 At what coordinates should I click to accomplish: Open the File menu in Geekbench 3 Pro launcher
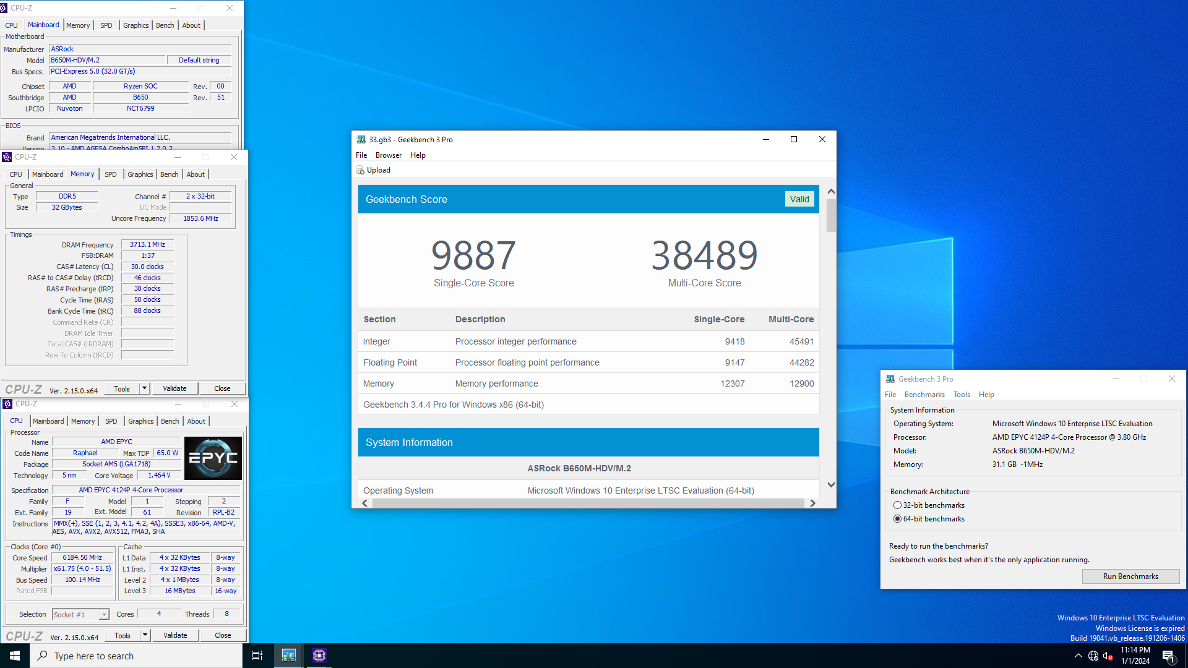890,395
